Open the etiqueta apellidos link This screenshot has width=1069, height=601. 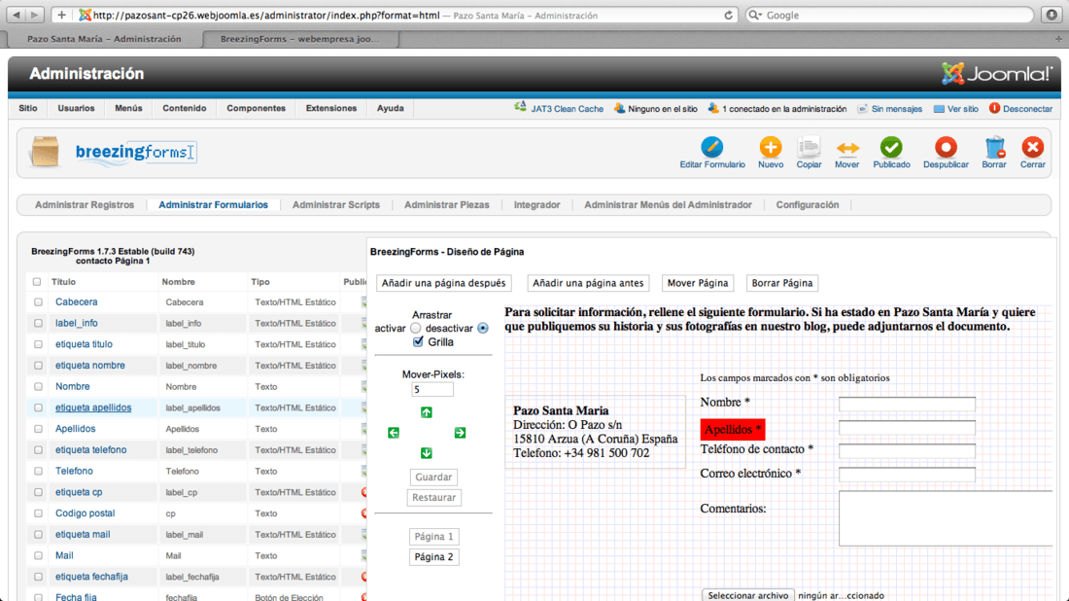tap(93, 407)
